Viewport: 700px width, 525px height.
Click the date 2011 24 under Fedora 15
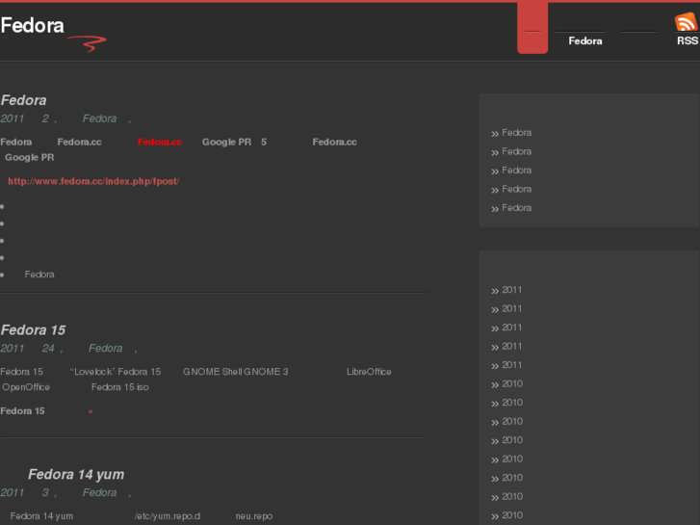point(28,348)
